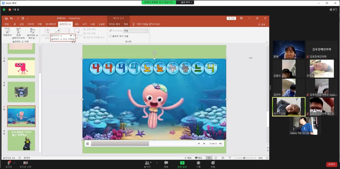The width and height of the screenshot is (340, 169).
Task: Select slide 6 thumbnail in slide panel
Action: coord(21,140)
